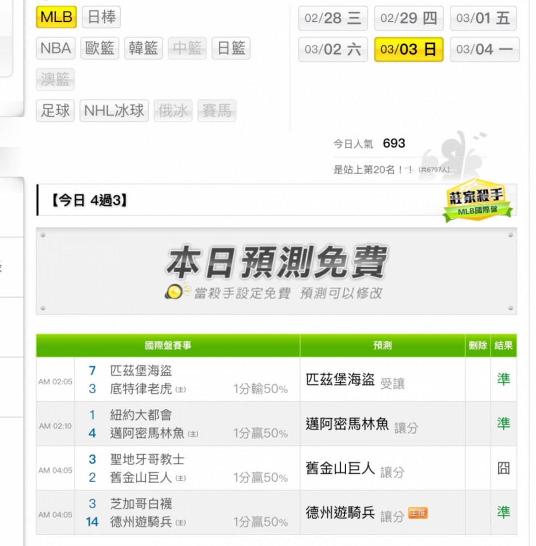Select the greyed 賽馬 tab

(x=217, y=111)
